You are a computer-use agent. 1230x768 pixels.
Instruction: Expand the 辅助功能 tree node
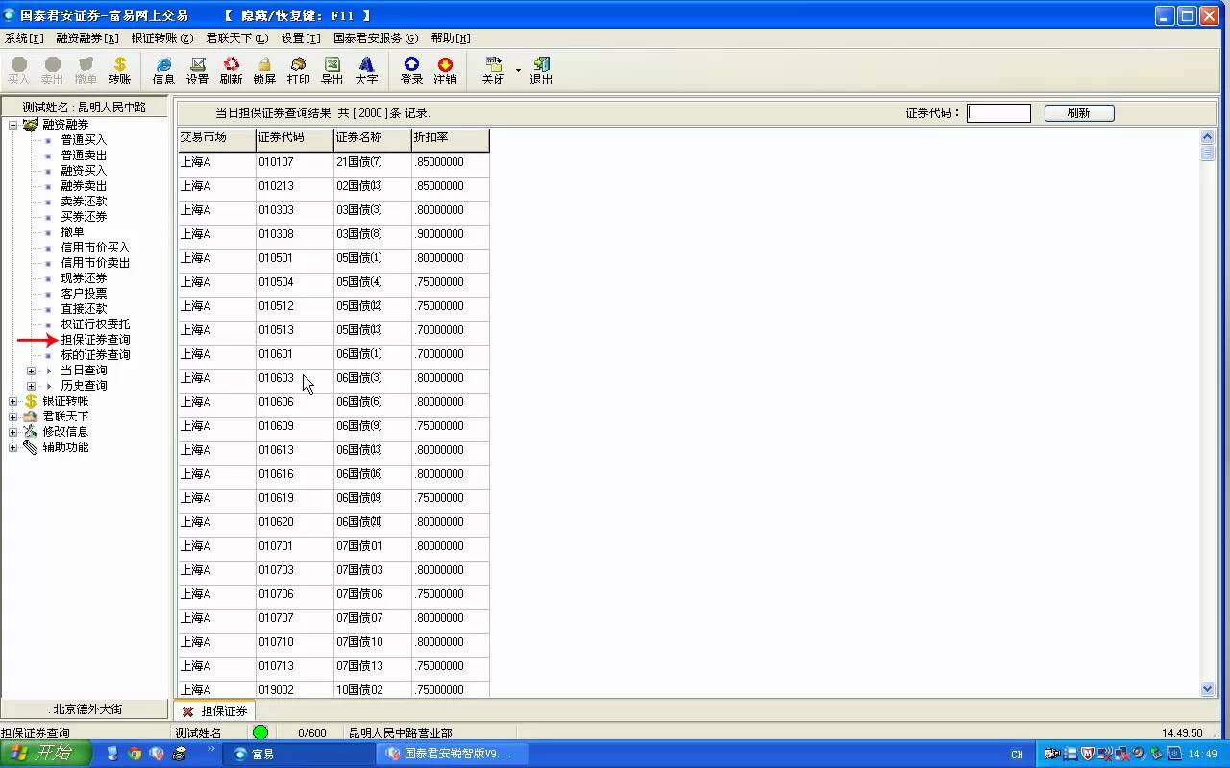point(13,447)
